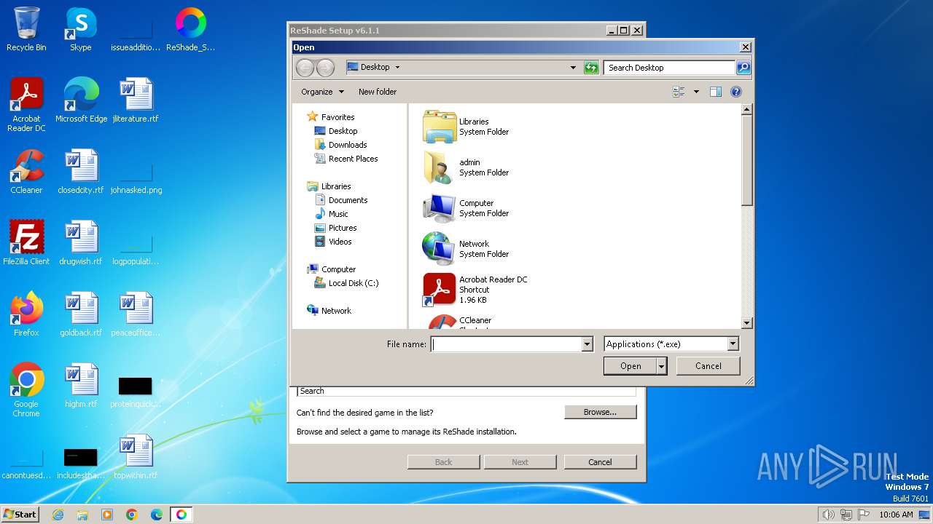Click the Search Desktop field

point(669,68)
